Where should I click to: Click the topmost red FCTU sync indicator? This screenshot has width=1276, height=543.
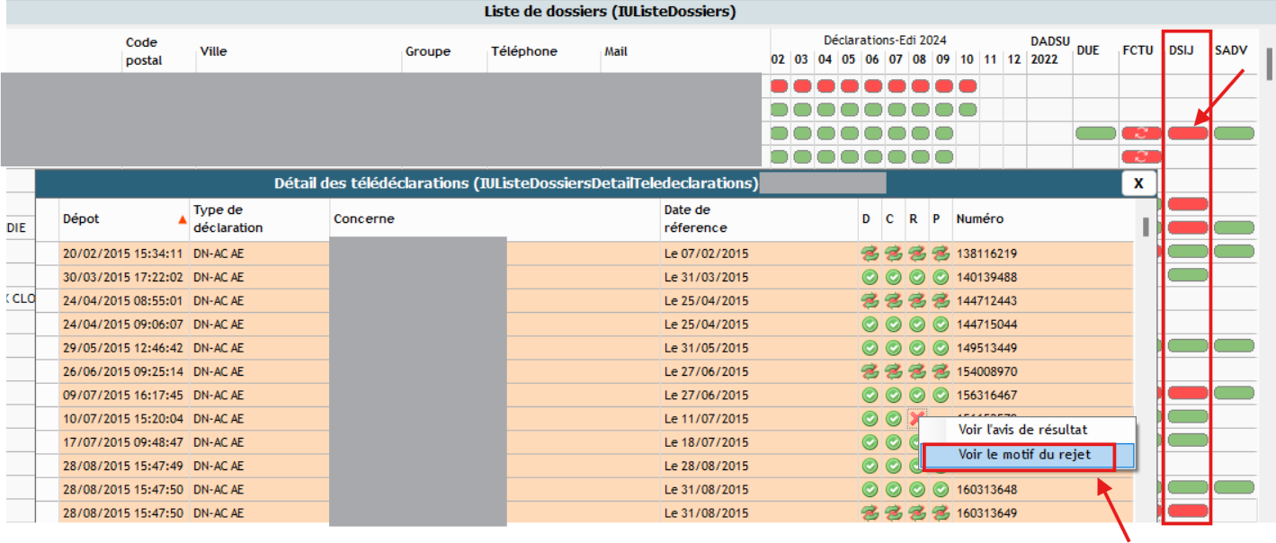click(1141, 133)
